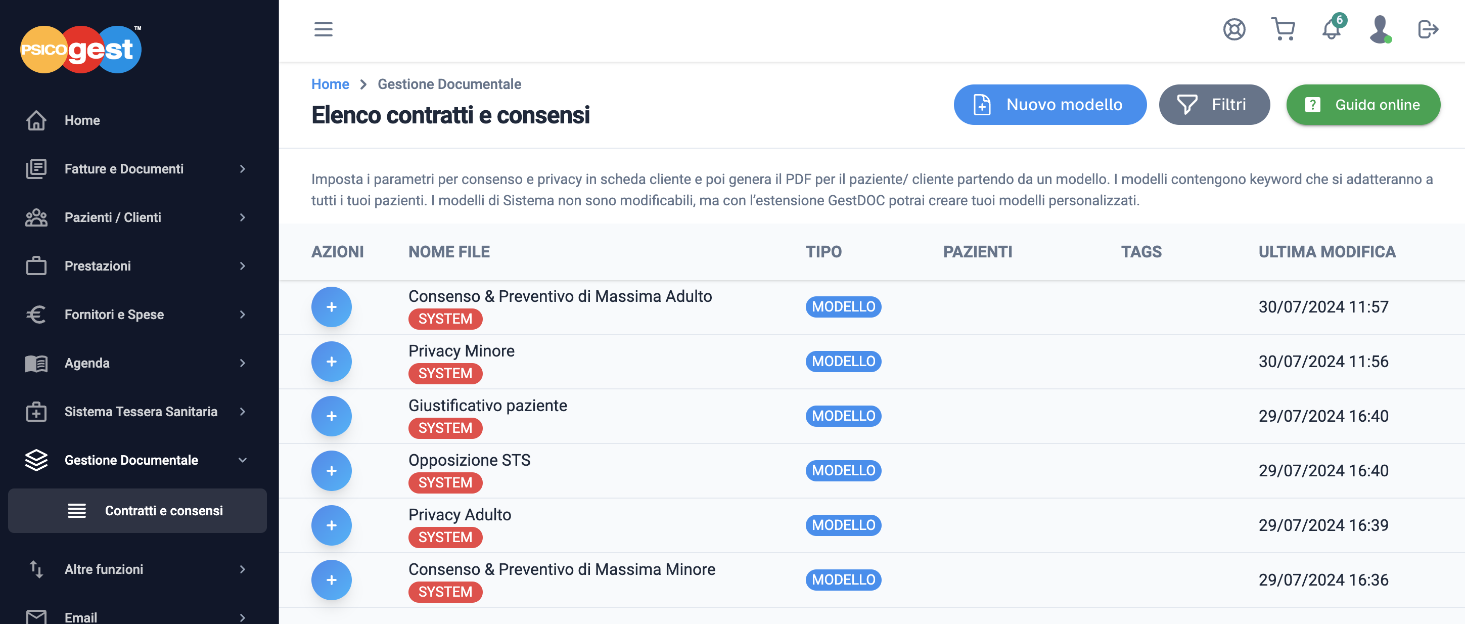Collapse the Gestione Documentale section
This screenshot has height=624, width=1465.
[137, 460]
